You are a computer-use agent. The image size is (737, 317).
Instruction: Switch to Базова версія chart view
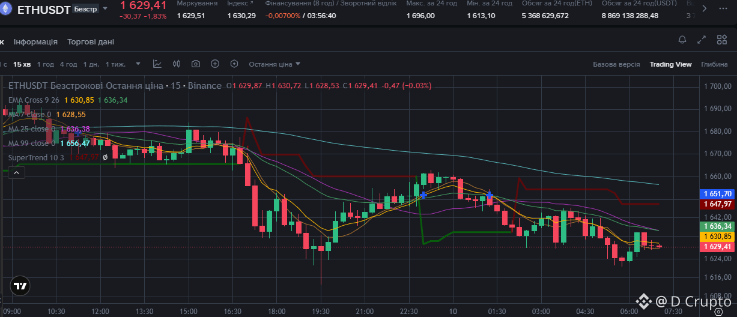616,64
